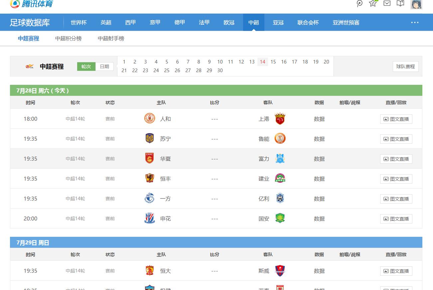The width and height of the screenshot is (433, 290).
Task: Click the favorites star icon with notification badge
Action: click(373, 4)
